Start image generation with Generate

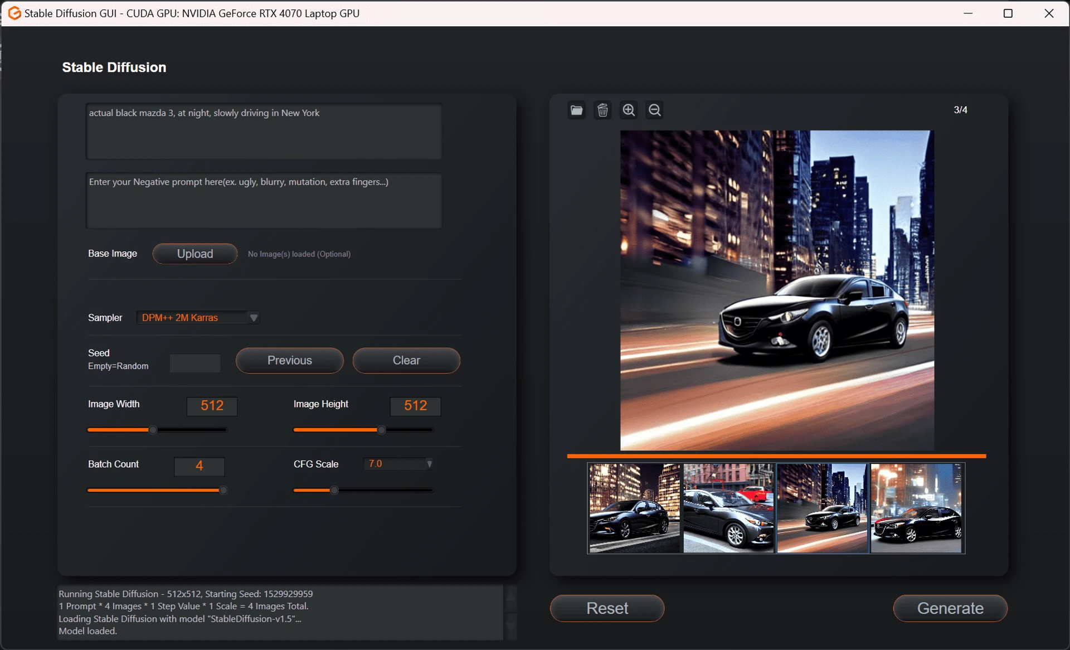coord(950,608)
